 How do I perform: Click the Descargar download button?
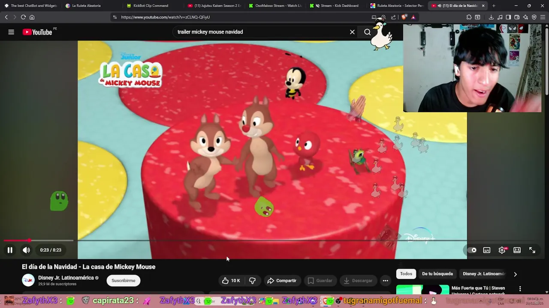pyautogui.click(x=358, y=281)
